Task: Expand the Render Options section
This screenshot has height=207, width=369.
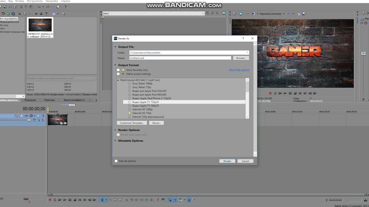Action: point(115,130)
